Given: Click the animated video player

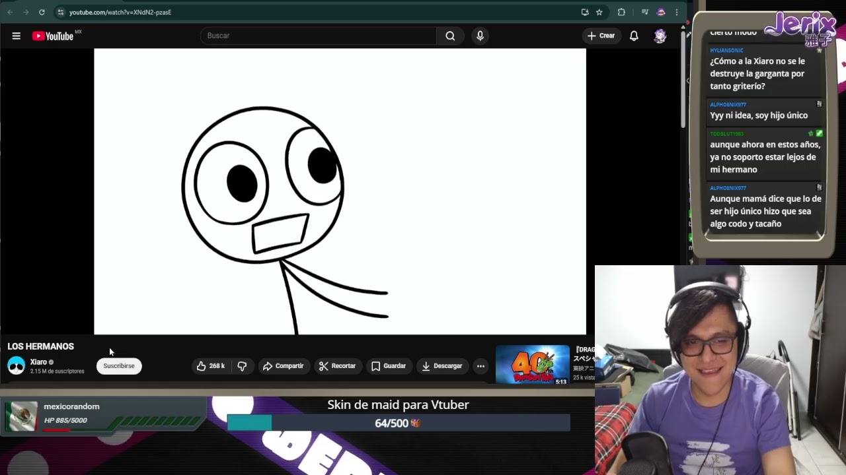Looking at the screenshot, I should pyautogui.click(x=340, y=191).
